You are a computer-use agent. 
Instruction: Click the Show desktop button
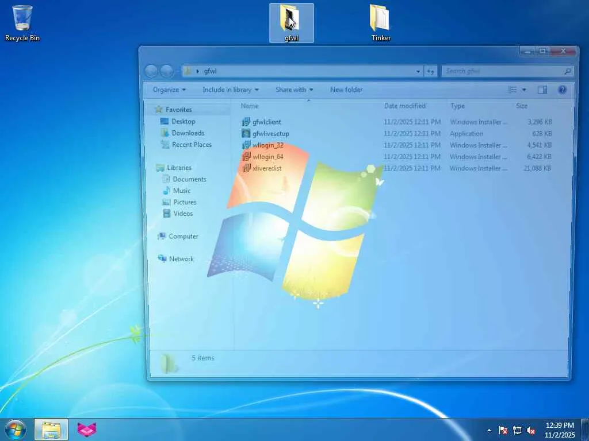[x=585, y=430]
